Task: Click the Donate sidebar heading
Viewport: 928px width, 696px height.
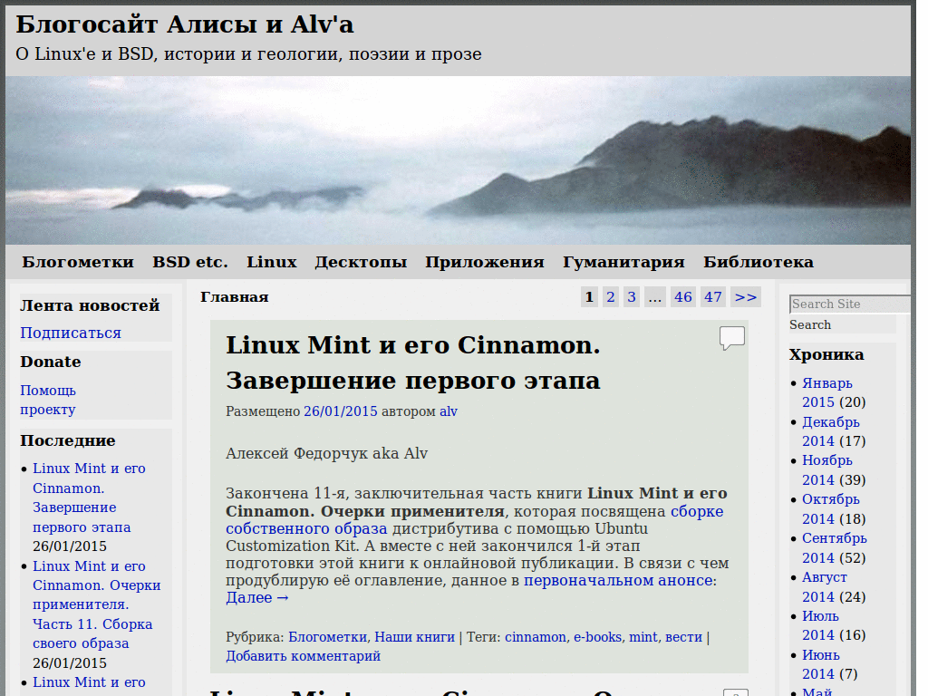Action: pyautogui.click(x=51, y=362)
